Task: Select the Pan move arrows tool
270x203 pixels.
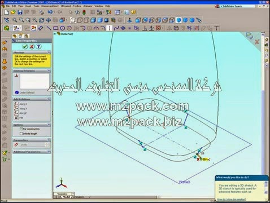Action: (x=49, y=20)
